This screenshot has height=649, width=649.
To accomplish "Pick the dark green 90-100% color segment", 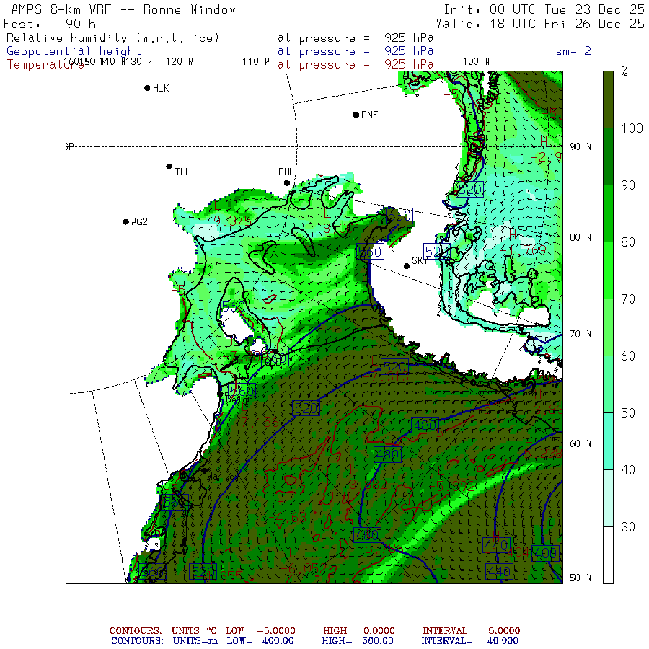I will 608,156.
